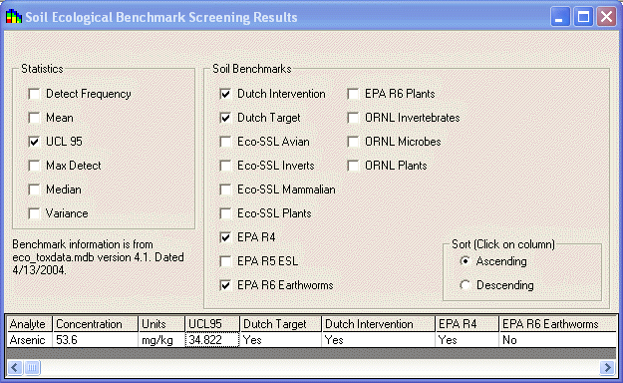Click the horizontal scrollbar thumb
The width and height of the screenshot is (623, 383).
[32, 367]
